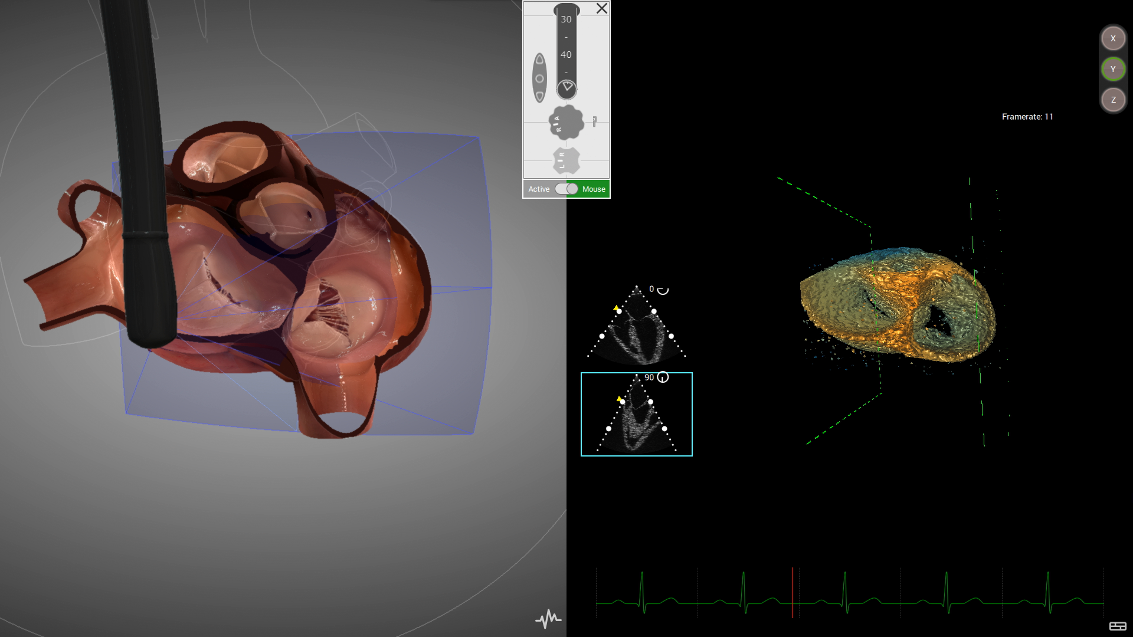Click the ECG waveform icon
The height and width of the screenshot is (637, 1133).
point(548,619)
